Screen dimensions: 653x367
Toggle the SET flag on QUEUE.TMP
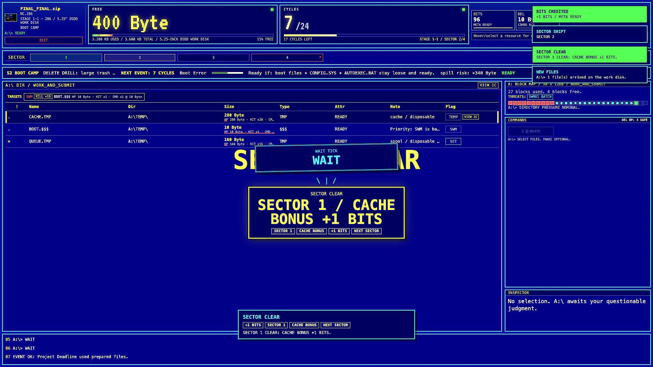[453, 141]
